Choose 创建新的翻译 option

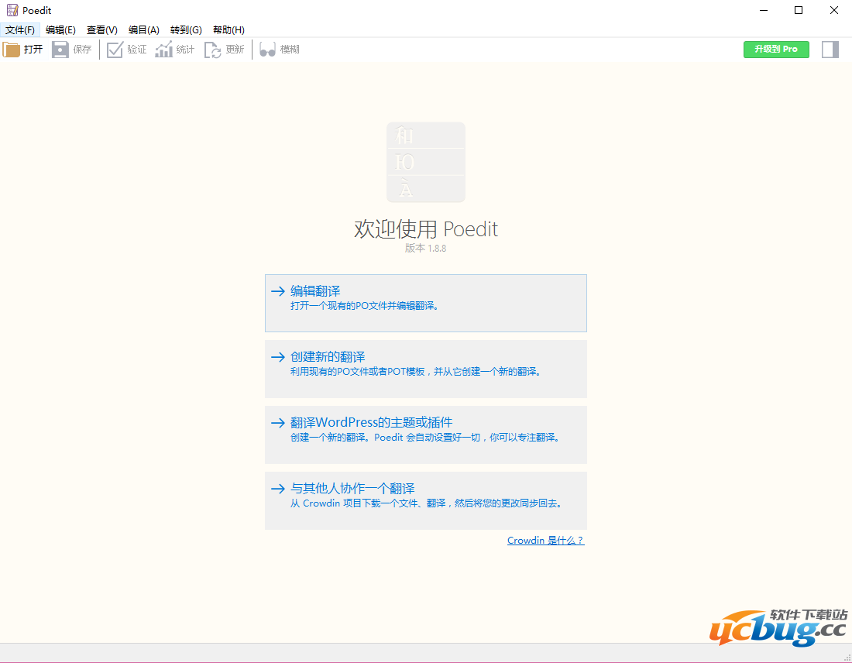tap(425, 369)
